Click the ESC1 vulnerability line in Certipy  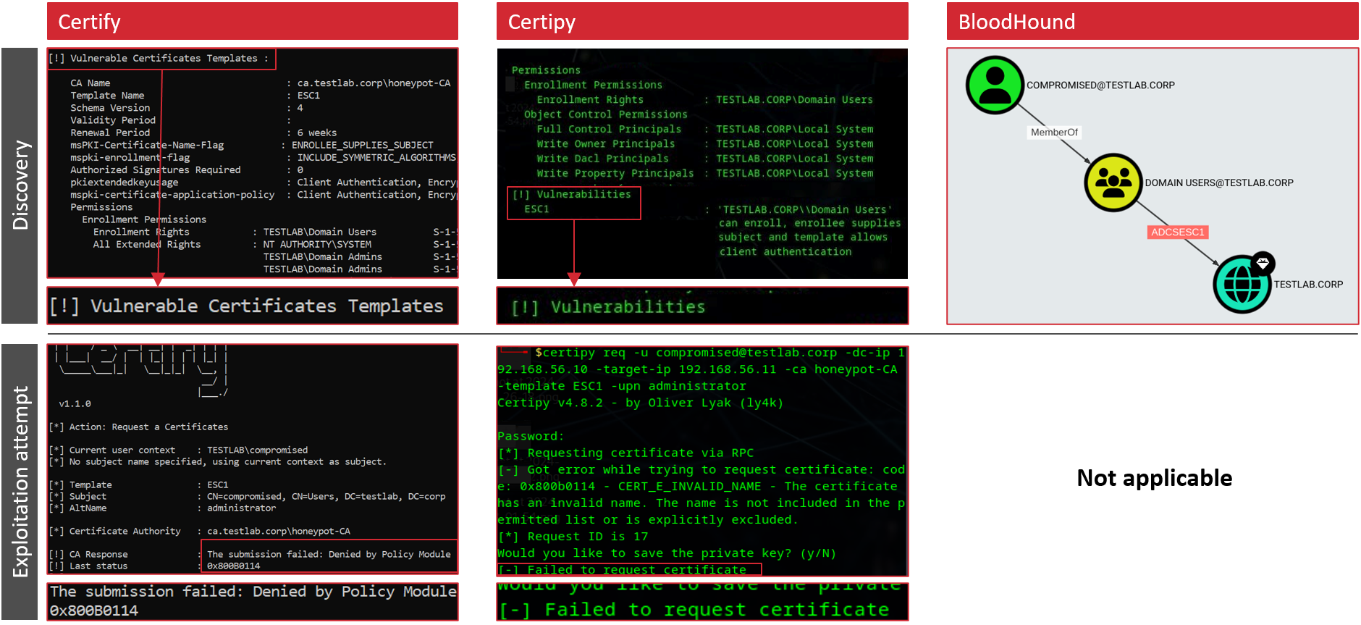[536, 209]
